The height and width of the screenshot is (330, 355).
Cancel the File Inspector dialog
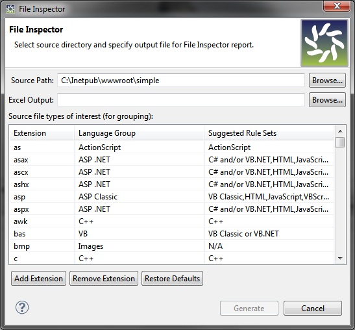tap(313, 309)
